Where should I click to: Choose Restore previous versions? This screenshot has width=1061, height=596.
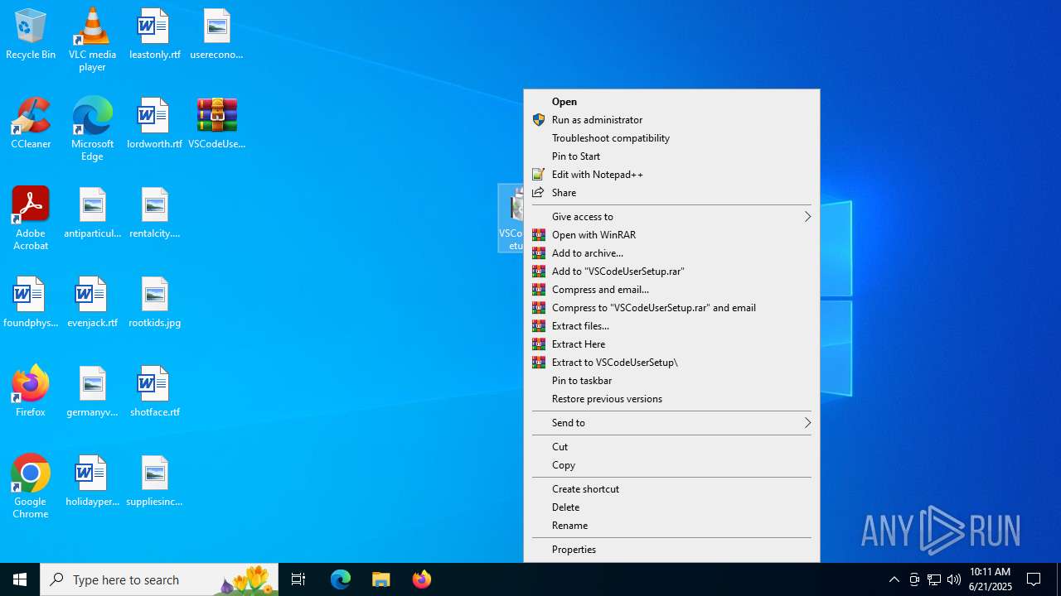[671, 399]
